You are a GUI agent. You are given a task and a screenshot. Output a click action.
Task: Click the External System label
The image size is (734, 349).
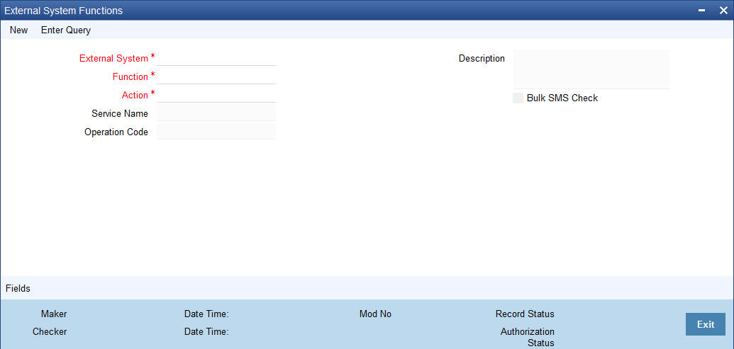[x=113, y=58]
